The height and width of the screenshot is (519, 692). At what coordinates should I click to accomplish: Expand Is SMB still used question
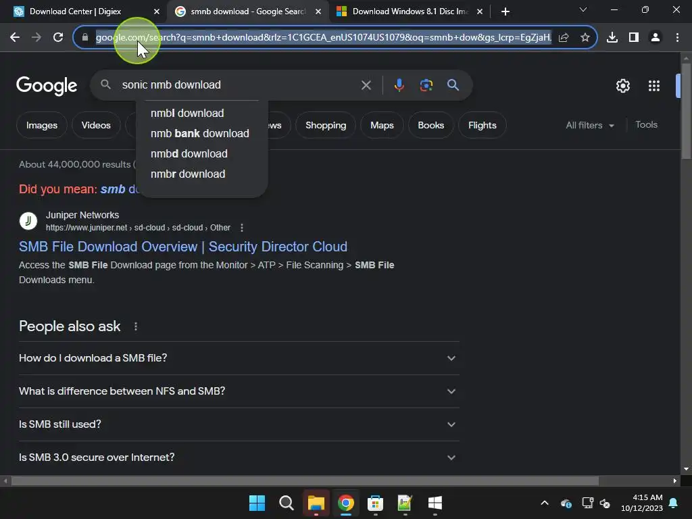[239, 424]
